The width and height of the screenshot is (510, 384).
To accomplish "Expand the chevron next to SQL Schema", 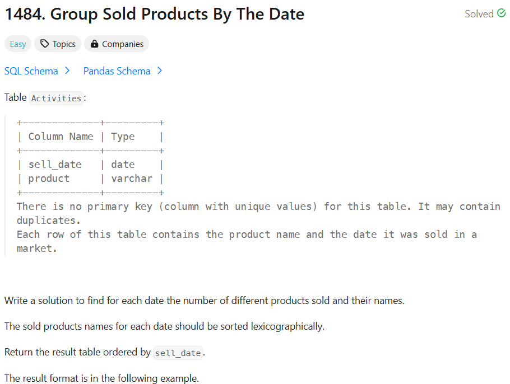I will [67, 71].
